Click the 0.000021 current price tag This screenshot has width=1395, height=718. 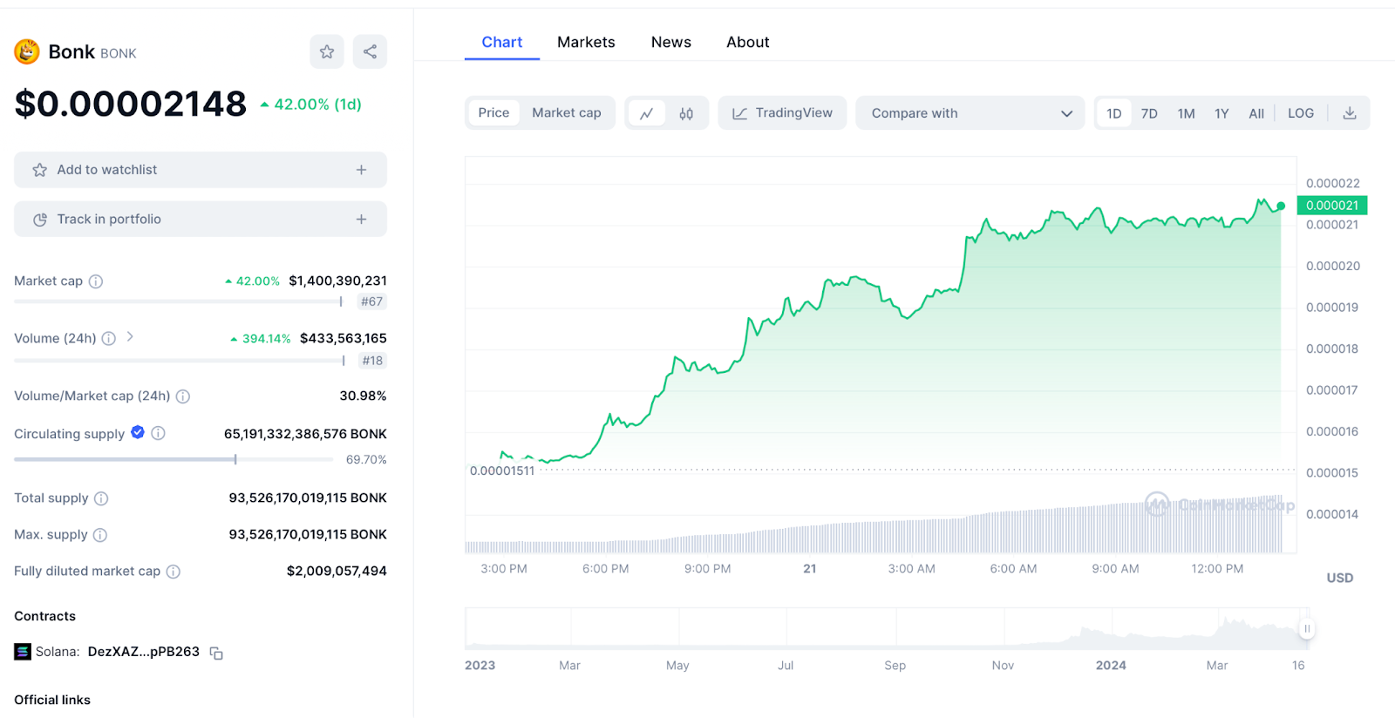click(x=1332, y=206)
